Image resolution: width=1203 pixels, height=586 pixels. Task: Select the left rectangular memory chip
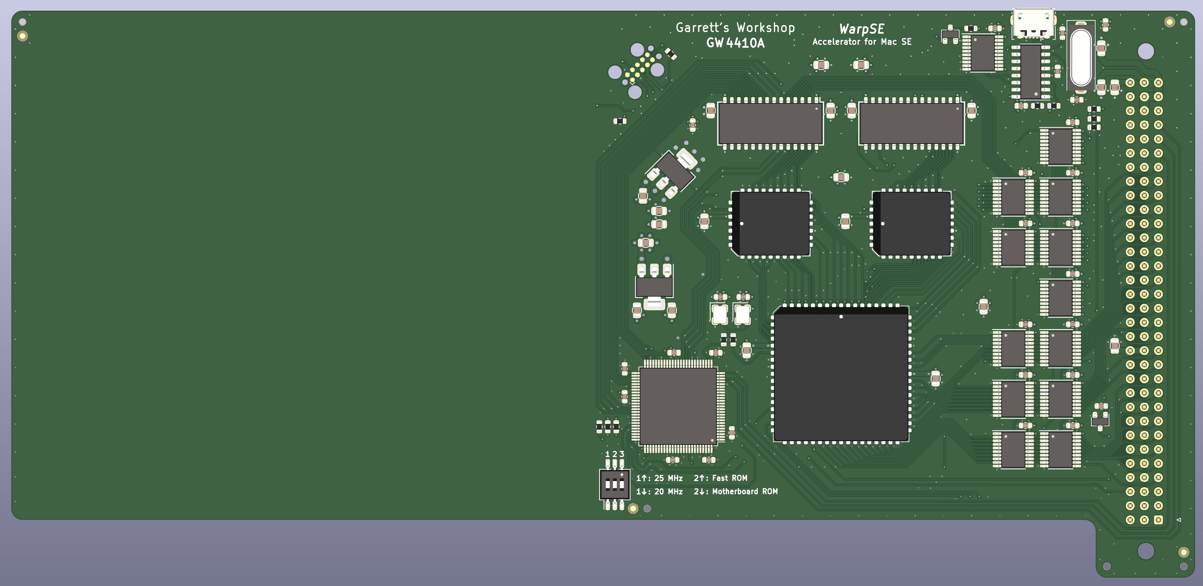pos(771,124)
